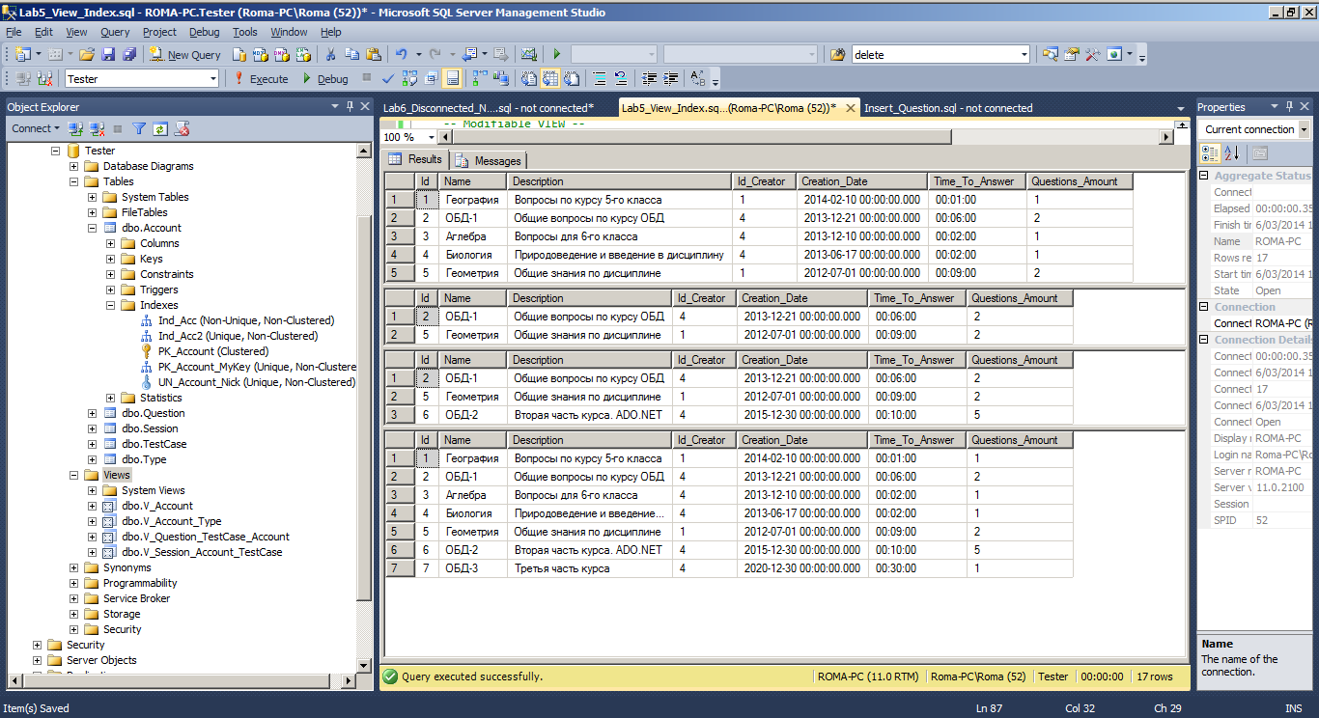
Task: Click the Decrease Indent icon
Action: click(650, 79)
